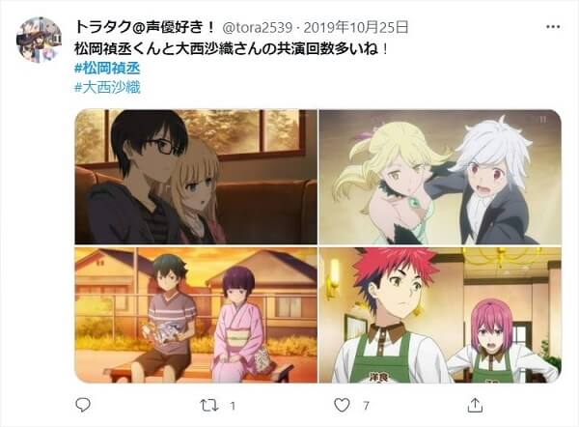Click the retweet arrows icon
Viewport: 579px width, 427px height.
(209, 406)
